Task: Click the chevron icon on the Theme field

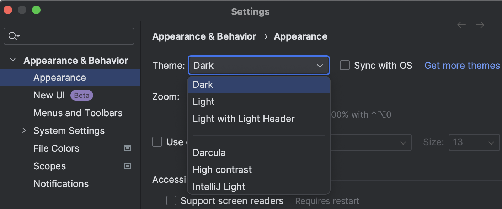Action: pyautogui.click(x=319, y=65)
